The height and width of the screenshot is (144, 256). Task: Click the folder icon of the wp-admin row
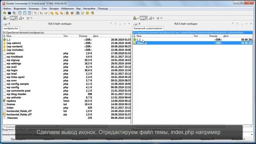click(x=4, y=43)
